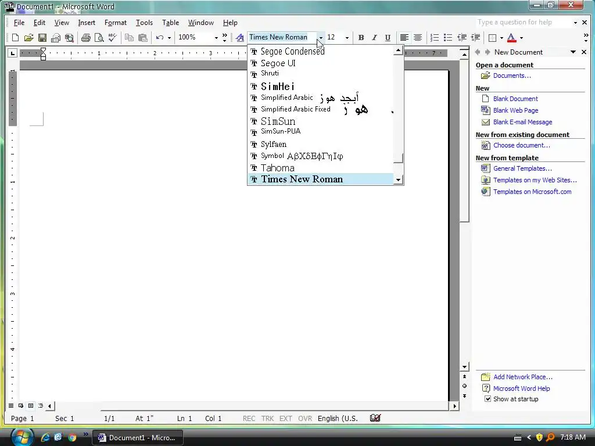
Task: Click the spelling status book icon
Action: click(x=375, y=418)
